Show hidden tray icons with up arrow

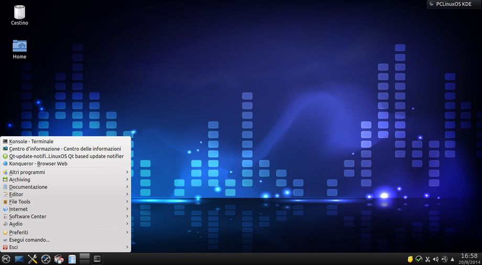(x=453, y=259)
